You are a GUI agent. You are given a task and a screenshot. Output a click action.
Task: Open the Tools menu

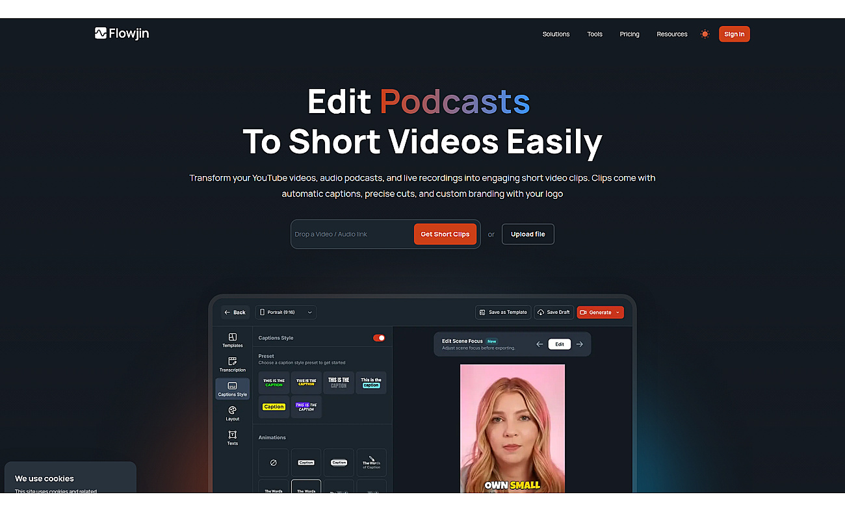pyautogui.click(x=595, y=34)
